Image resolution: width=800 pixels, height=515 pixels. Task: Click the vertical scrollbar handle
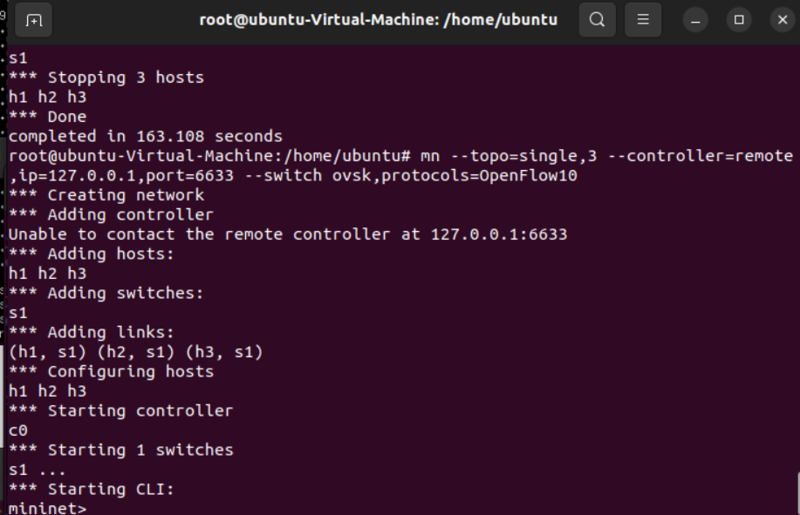pos(797,493)
